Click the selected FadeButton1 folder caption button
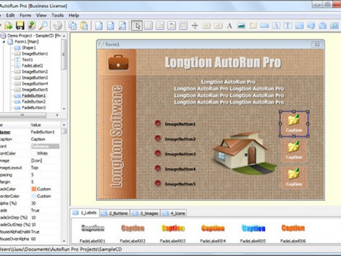 tap(294, 124)
